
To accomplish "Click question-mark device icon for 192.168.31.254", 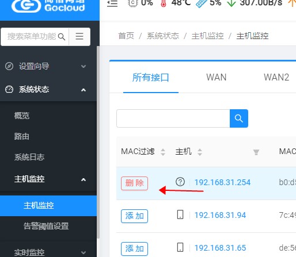I will [180, 182].
